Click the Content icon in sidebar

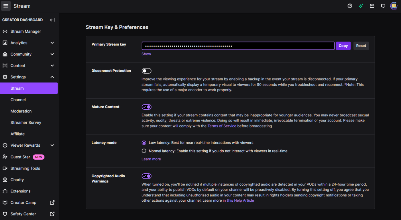point(5,66)
